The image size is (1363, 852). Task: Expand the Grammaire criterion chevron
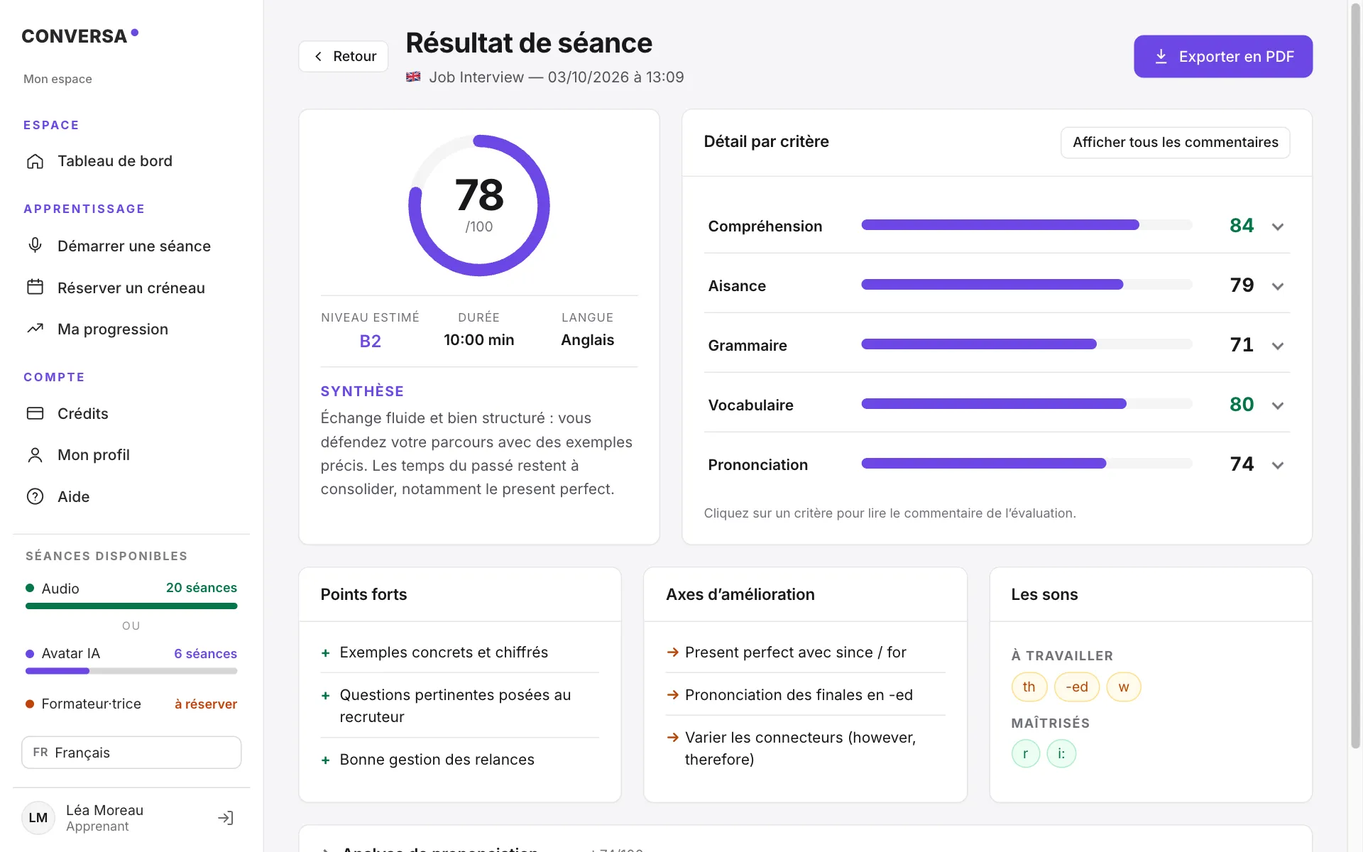point(1277,346)
